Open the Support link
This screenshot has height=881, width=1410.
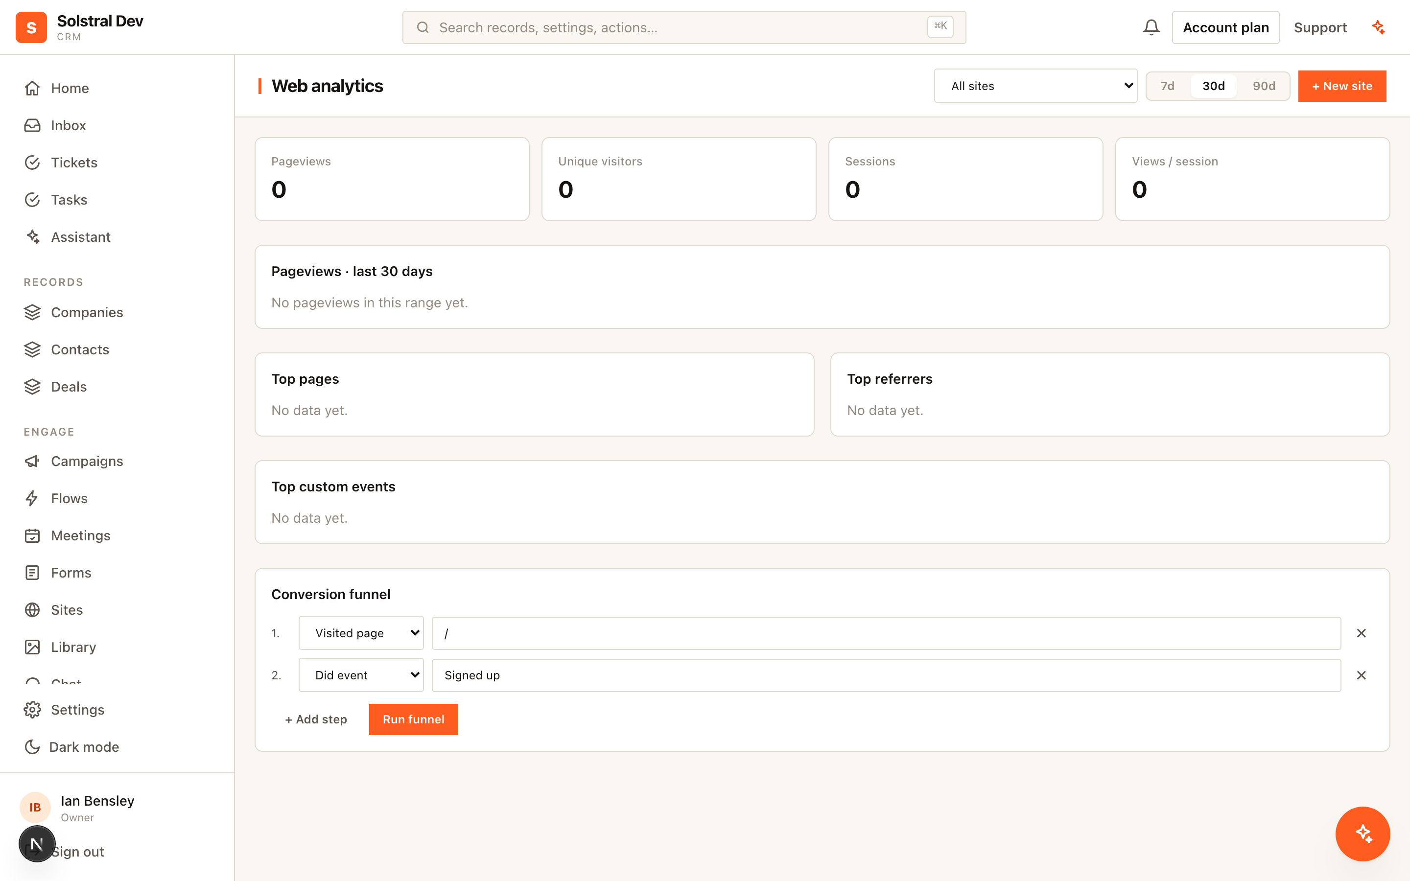1320,27
